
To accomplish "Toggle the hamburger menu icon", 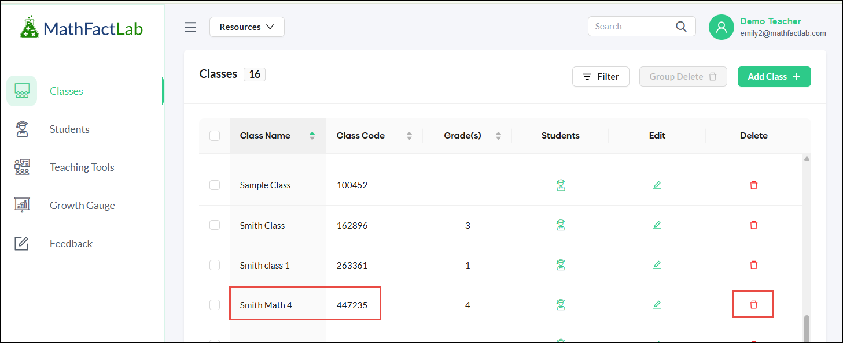I will 190,27.
